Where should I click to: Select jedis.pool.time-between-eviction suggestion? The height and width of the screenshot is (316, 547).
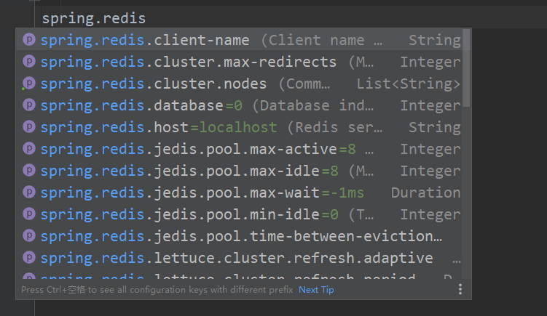click(240, 236)
